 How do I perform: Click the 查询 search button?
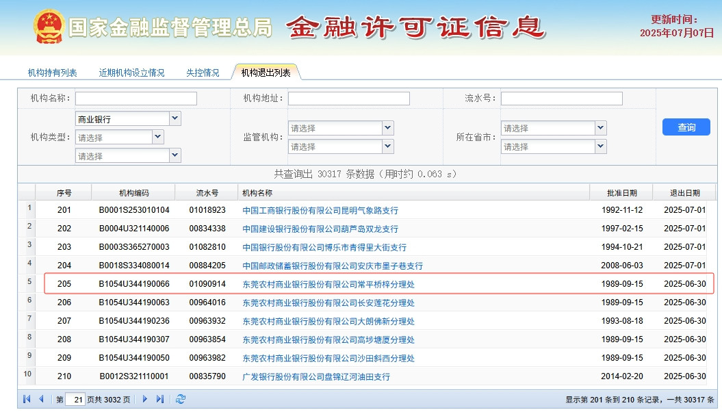(x=686, y=127)
